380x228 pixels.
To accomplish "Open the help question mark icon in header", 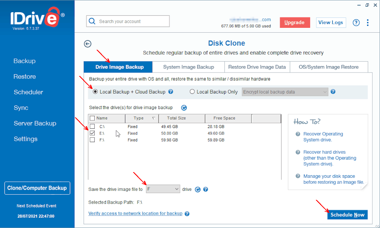I will pyautogui.click(x=356, y=22).
